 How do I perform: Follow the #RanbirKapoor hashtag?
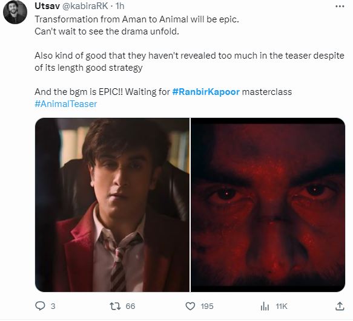coord(206,92)
